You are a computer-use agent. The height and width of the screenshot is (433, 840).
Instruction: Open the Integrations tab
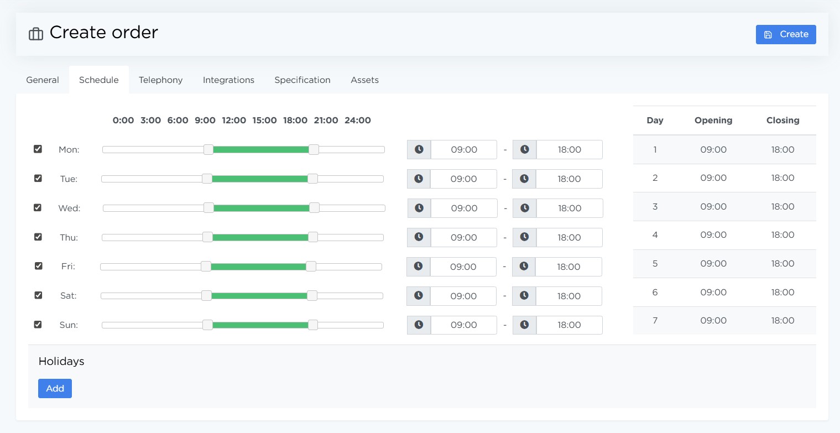(228, 80)
